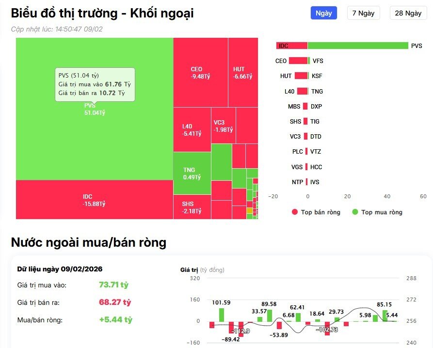The image size is (433, 348).
Task: Switch to the 7 Ngày view
Action: (363, 13)
